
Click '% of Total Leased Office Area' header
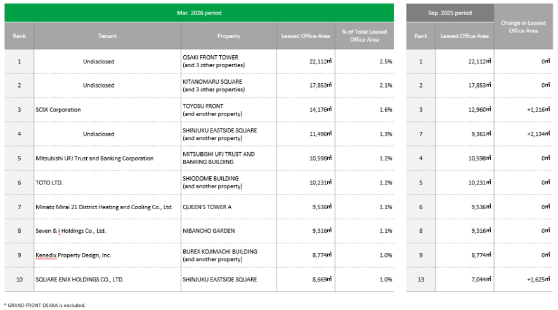[x=364, y=36]
